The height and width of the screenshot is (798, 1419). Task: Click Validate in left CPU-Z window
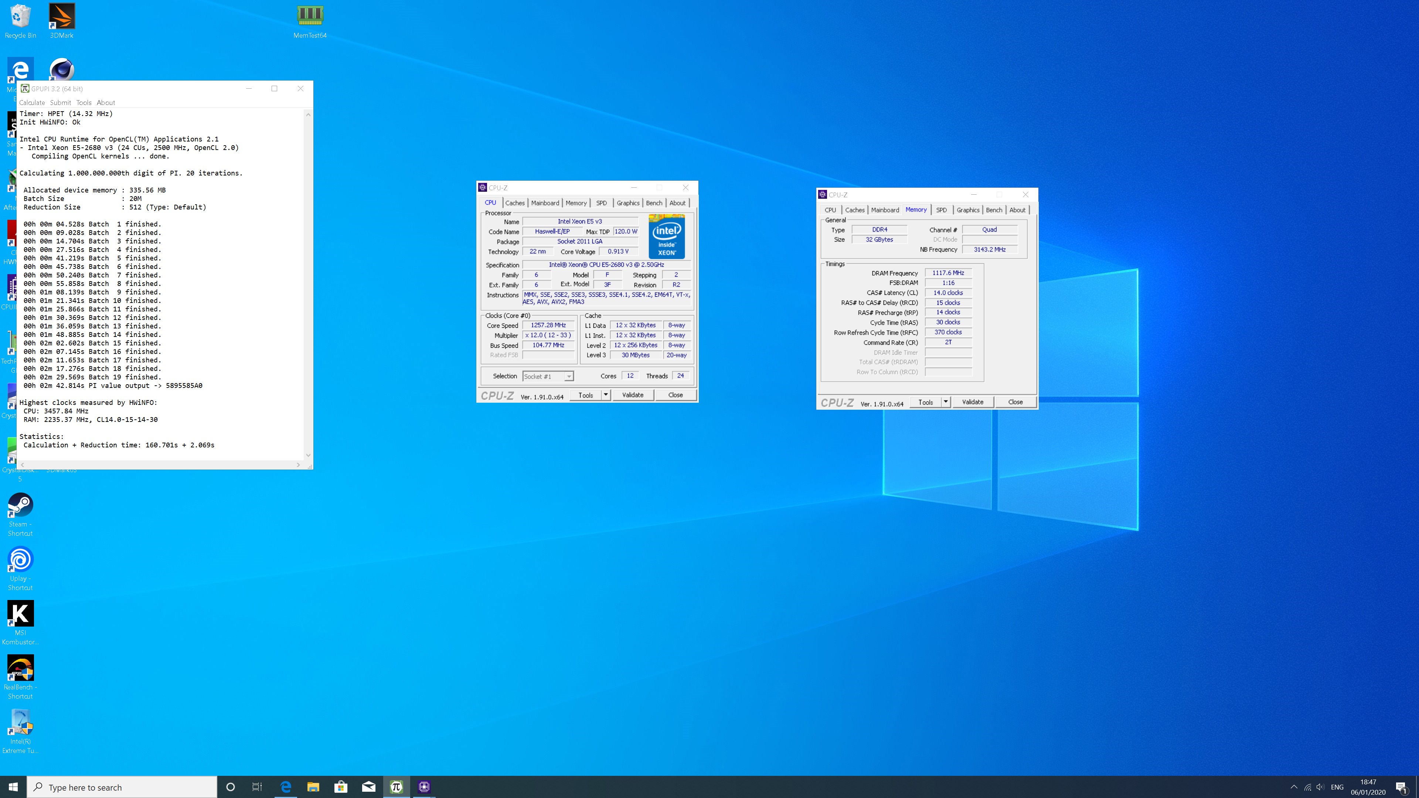pos(632,395)
